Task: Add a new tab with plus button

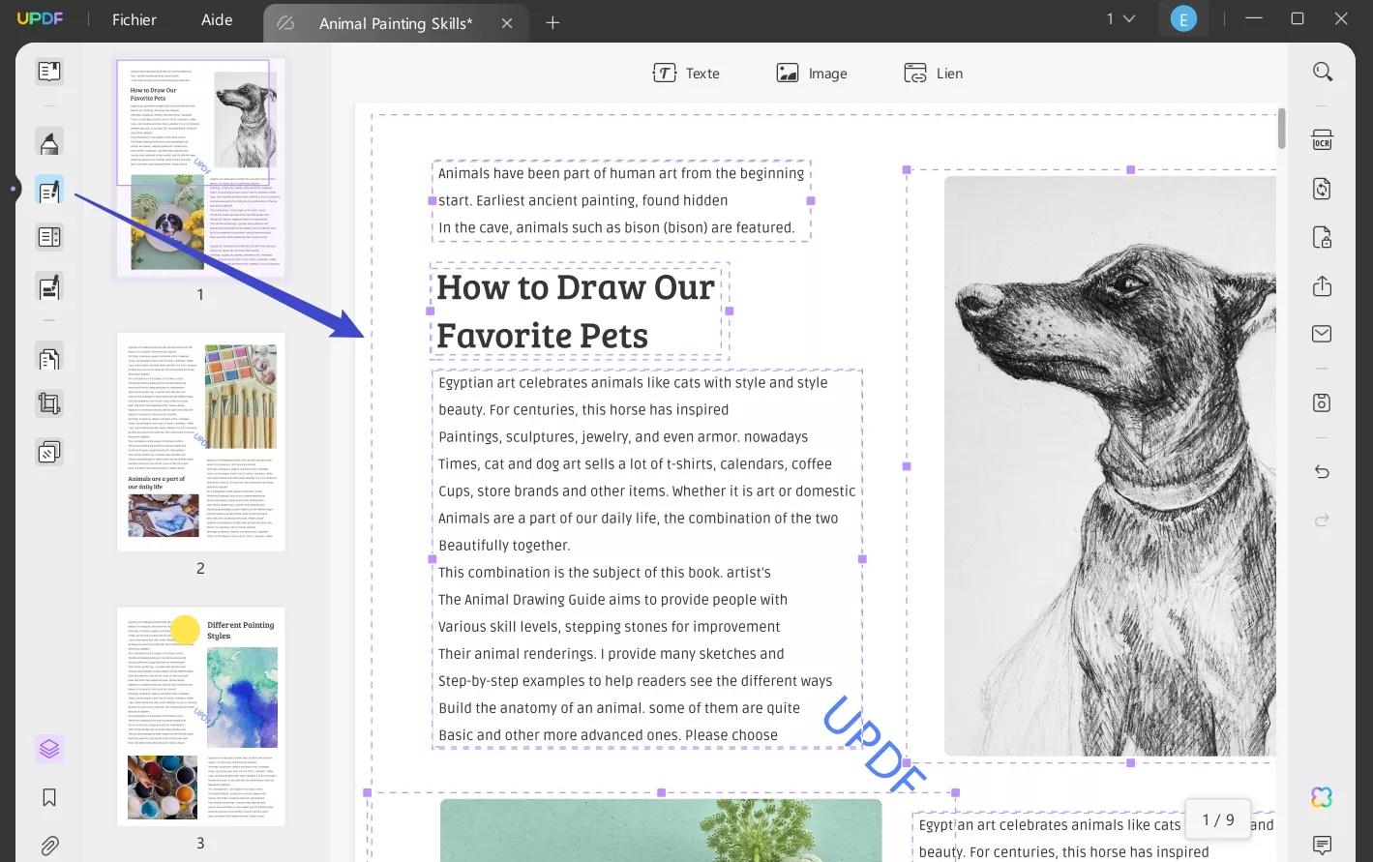Action: tap(552, 22)
